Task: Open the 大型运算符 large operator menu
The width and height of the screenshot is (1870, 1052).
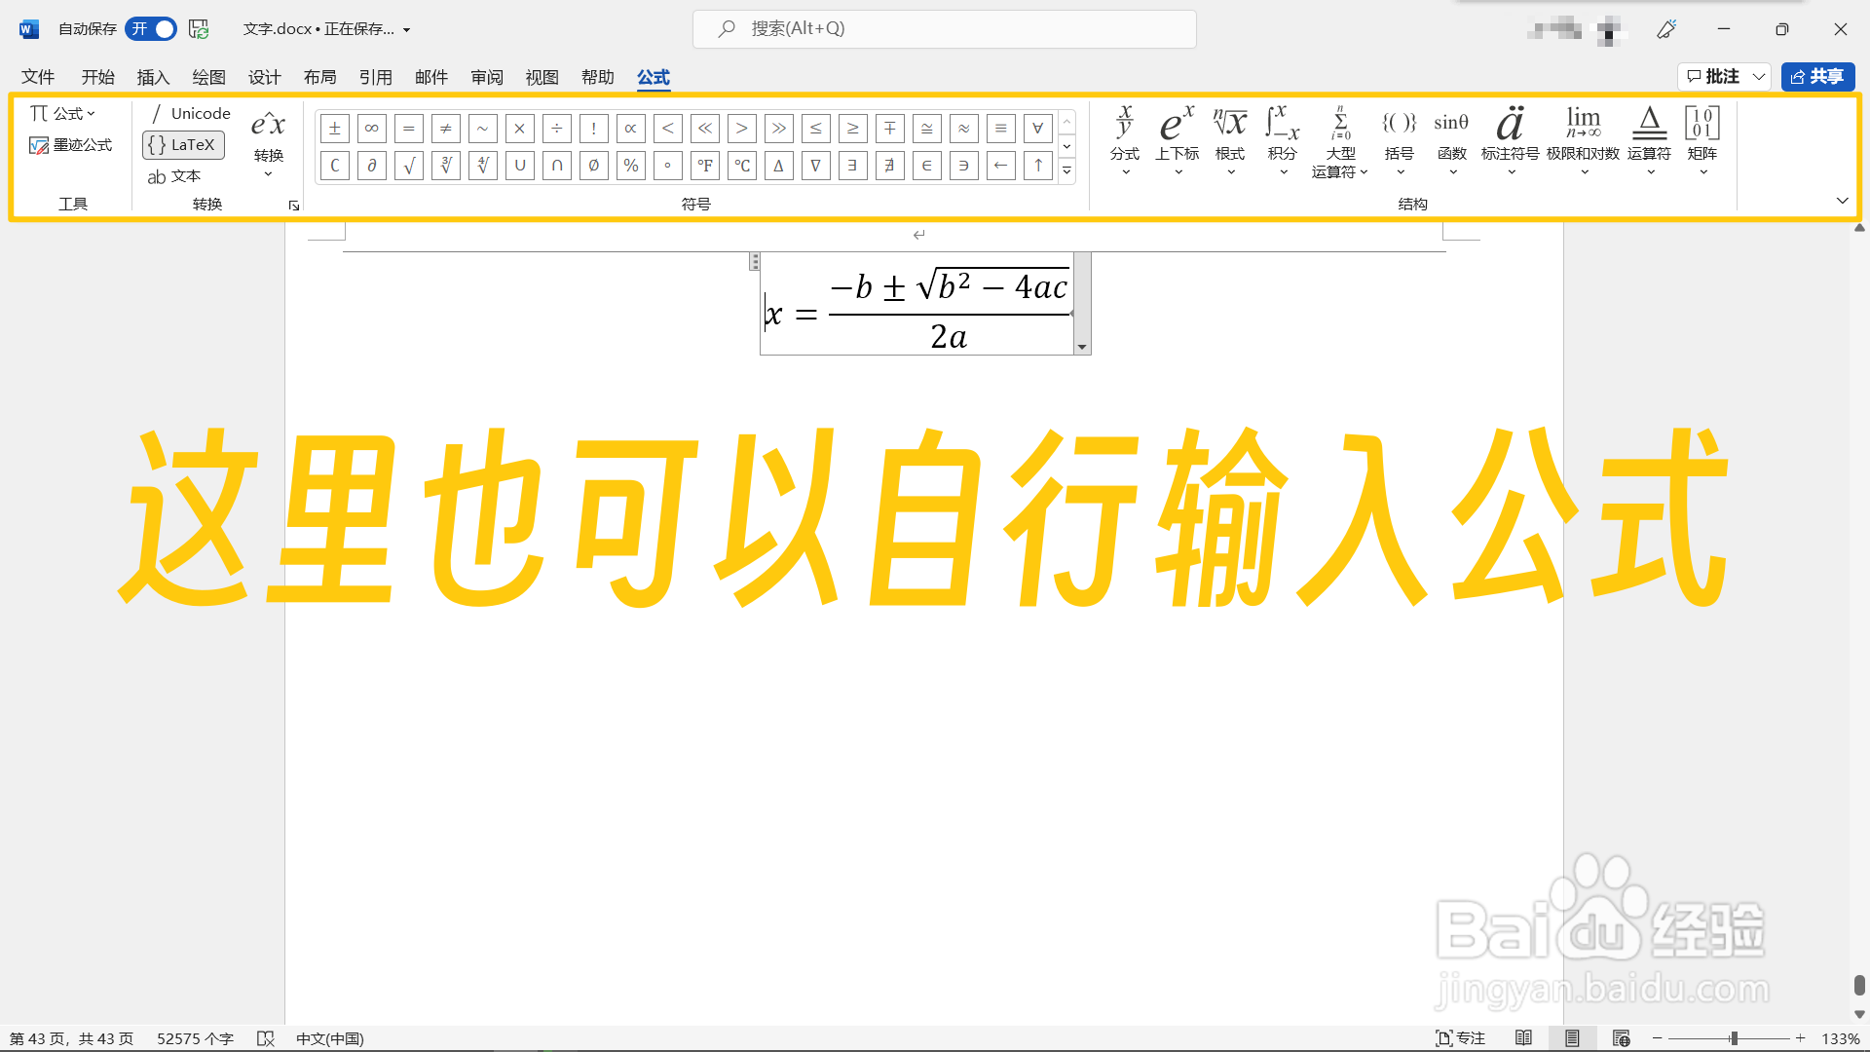Action: (x=1340, y=142)
